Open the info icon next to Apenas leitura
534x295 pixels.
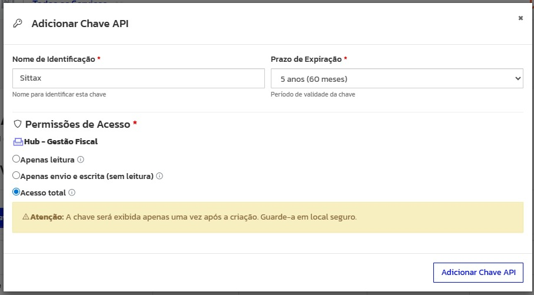point(81,159)
